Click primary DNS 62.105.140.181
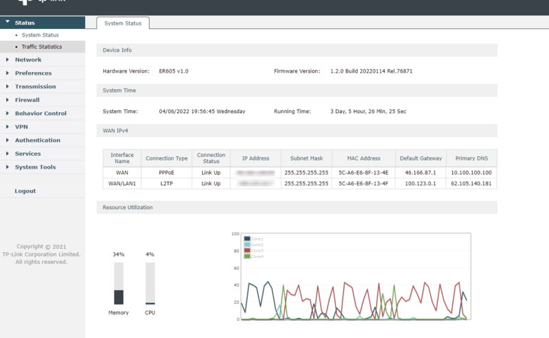This screenshot has width=549, height=338. (x=471, y=183)
